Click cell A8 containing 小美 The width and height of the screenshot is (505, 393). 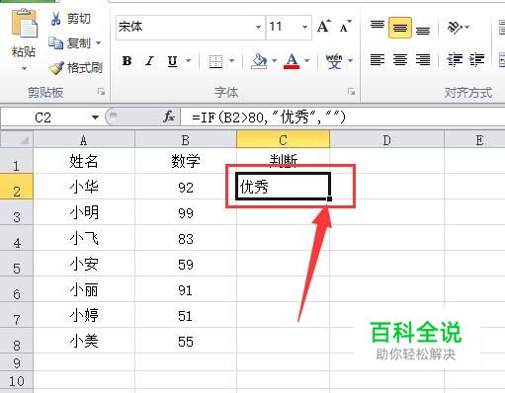click(84, 341)
